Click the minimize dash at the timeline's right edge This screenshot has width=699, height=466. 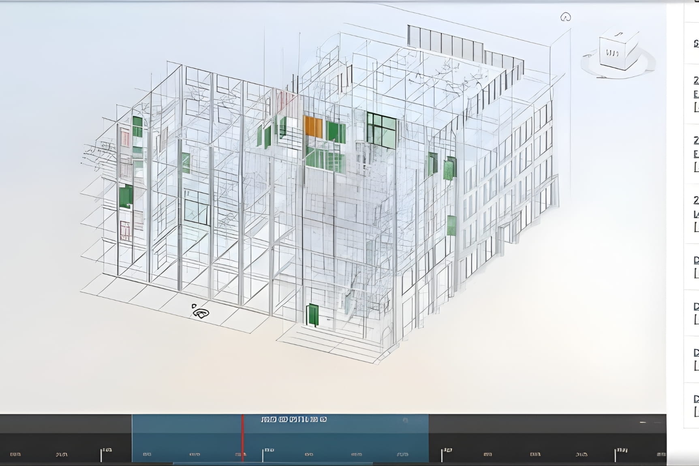[x=643, y=422]
